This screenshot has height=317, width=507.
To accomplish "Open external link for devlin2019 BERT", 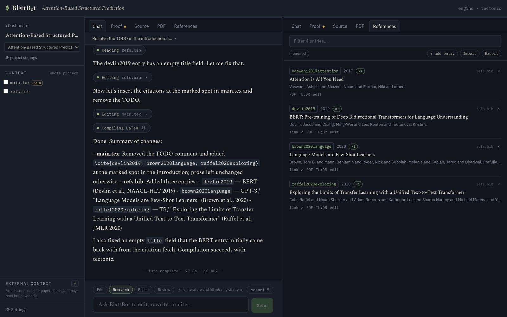I will click(x=296, y=132).
